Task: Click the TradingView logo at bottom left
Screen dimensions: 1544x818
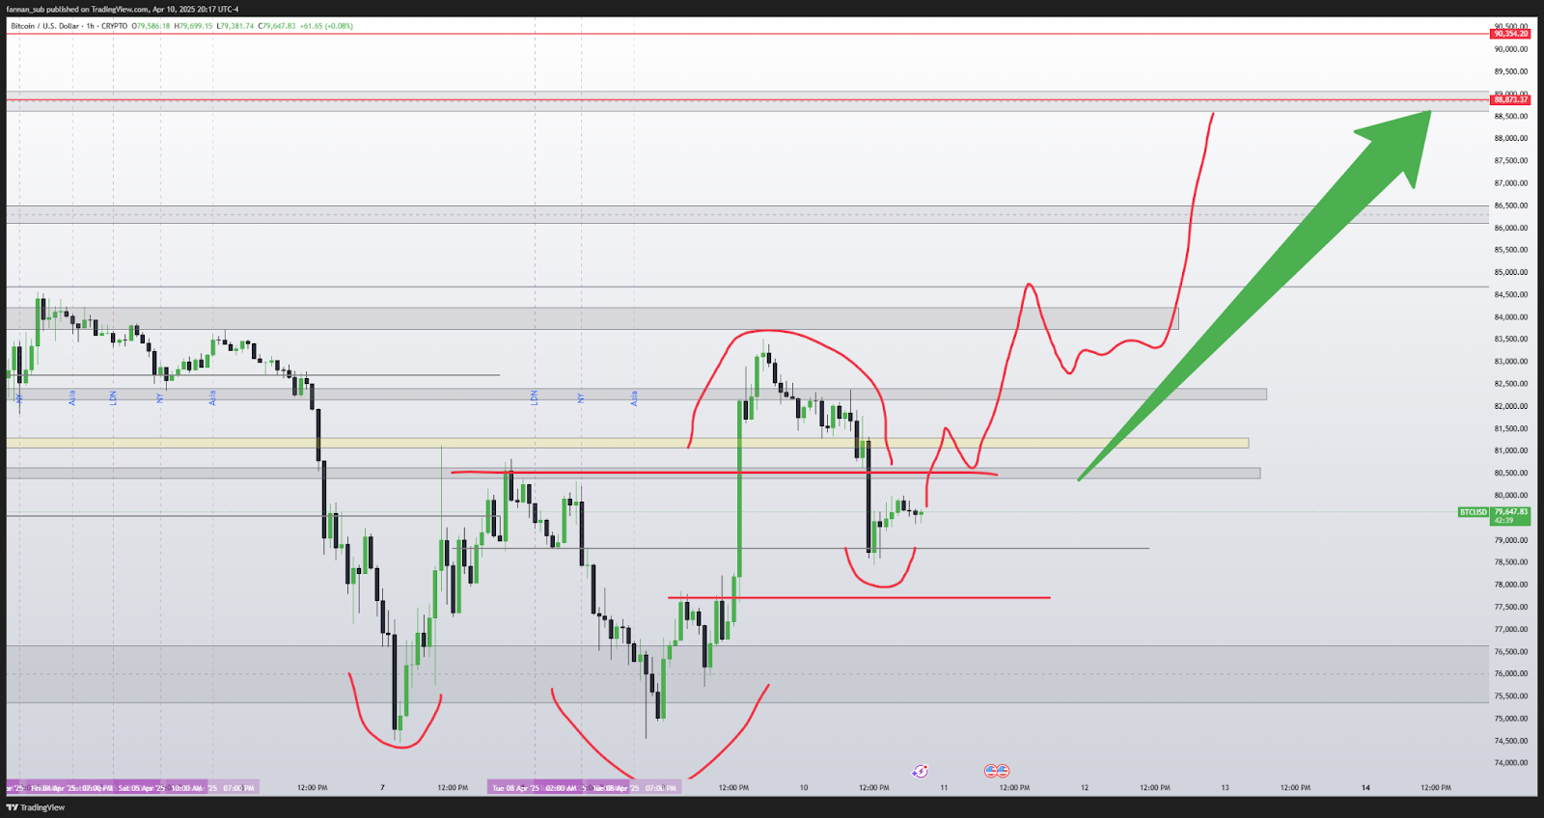Action: click(36, 807)
